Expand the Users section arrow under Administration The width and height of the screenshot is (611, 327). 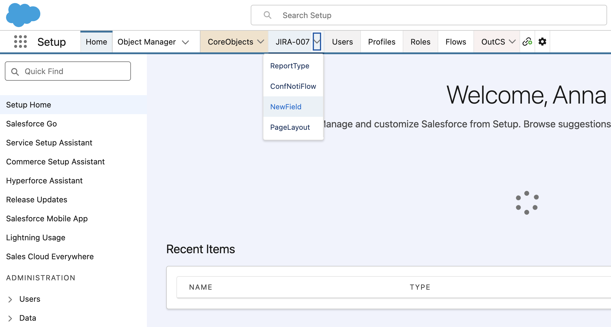tap(10, 299)
